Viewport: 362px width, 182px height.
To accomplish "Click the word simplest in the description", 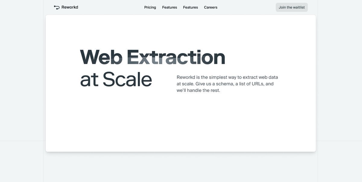I will click(217, 77).
